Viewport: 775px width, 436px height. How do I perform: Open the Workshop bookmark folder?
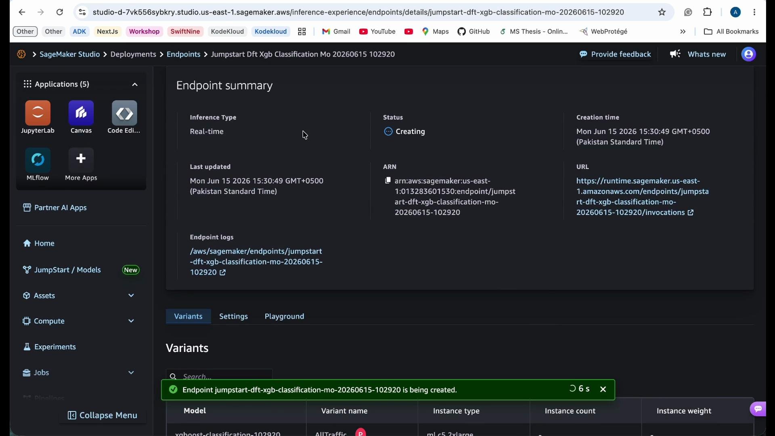coord(144,31)
